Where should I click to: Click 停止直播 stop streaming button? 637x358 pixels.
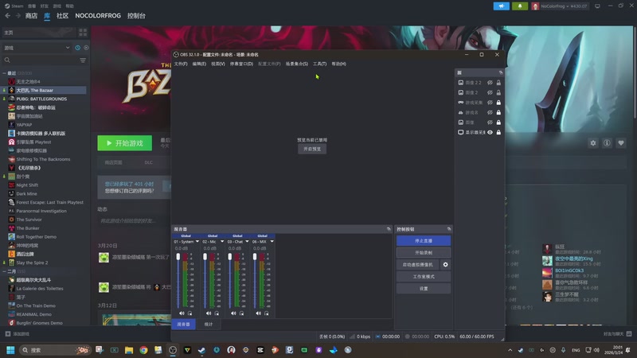(x=424, y=241)
